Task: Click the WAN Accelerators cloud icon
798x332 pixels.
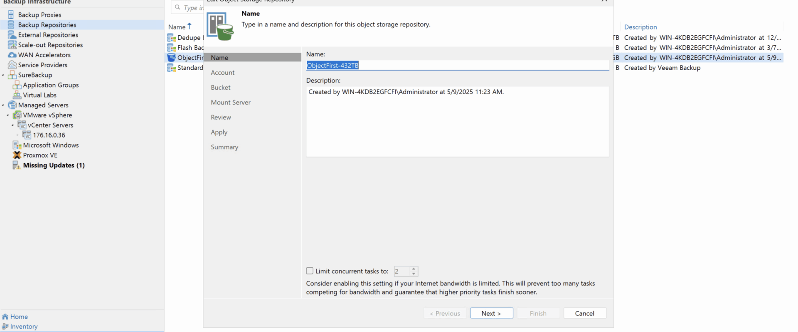Action: [12, 55]
